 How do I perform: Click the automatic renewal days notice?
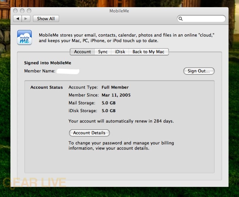pyautogui.click(x=121, y=121)
